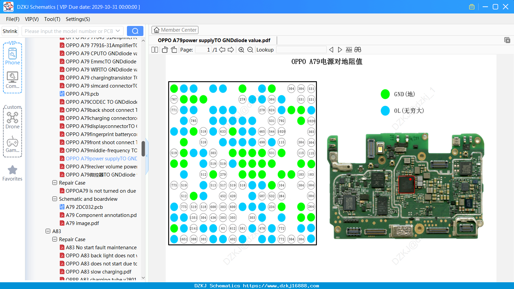Select the Game console category icon
This screenshot has width=514, height=289.
click(x=12, y=144)
